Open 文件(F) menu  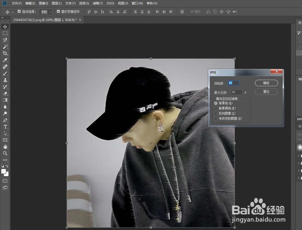pyautogui.click(x=17, y=3)
